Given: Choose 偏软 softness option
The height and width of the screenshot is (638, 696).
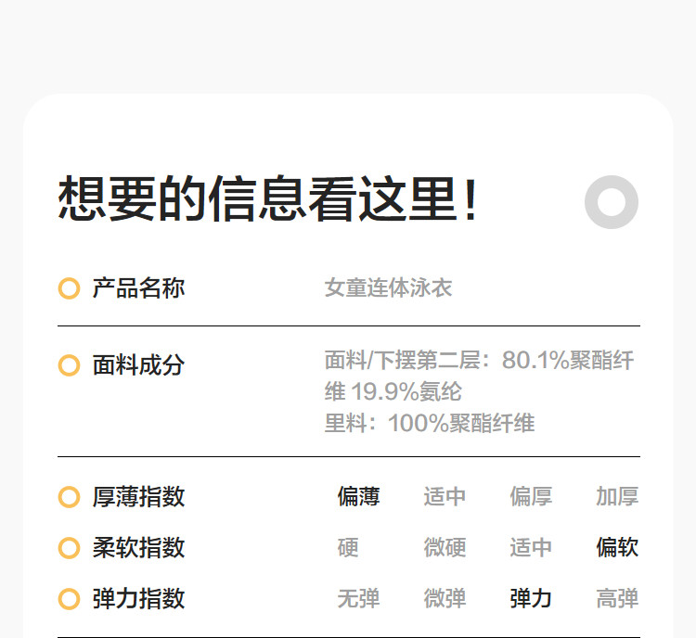Looking at the screenshot, I should coord(617,548).
